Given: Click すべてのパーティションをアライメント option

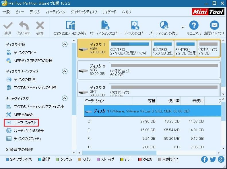Looking at the screenshot, I should click(x=39, y=107).
